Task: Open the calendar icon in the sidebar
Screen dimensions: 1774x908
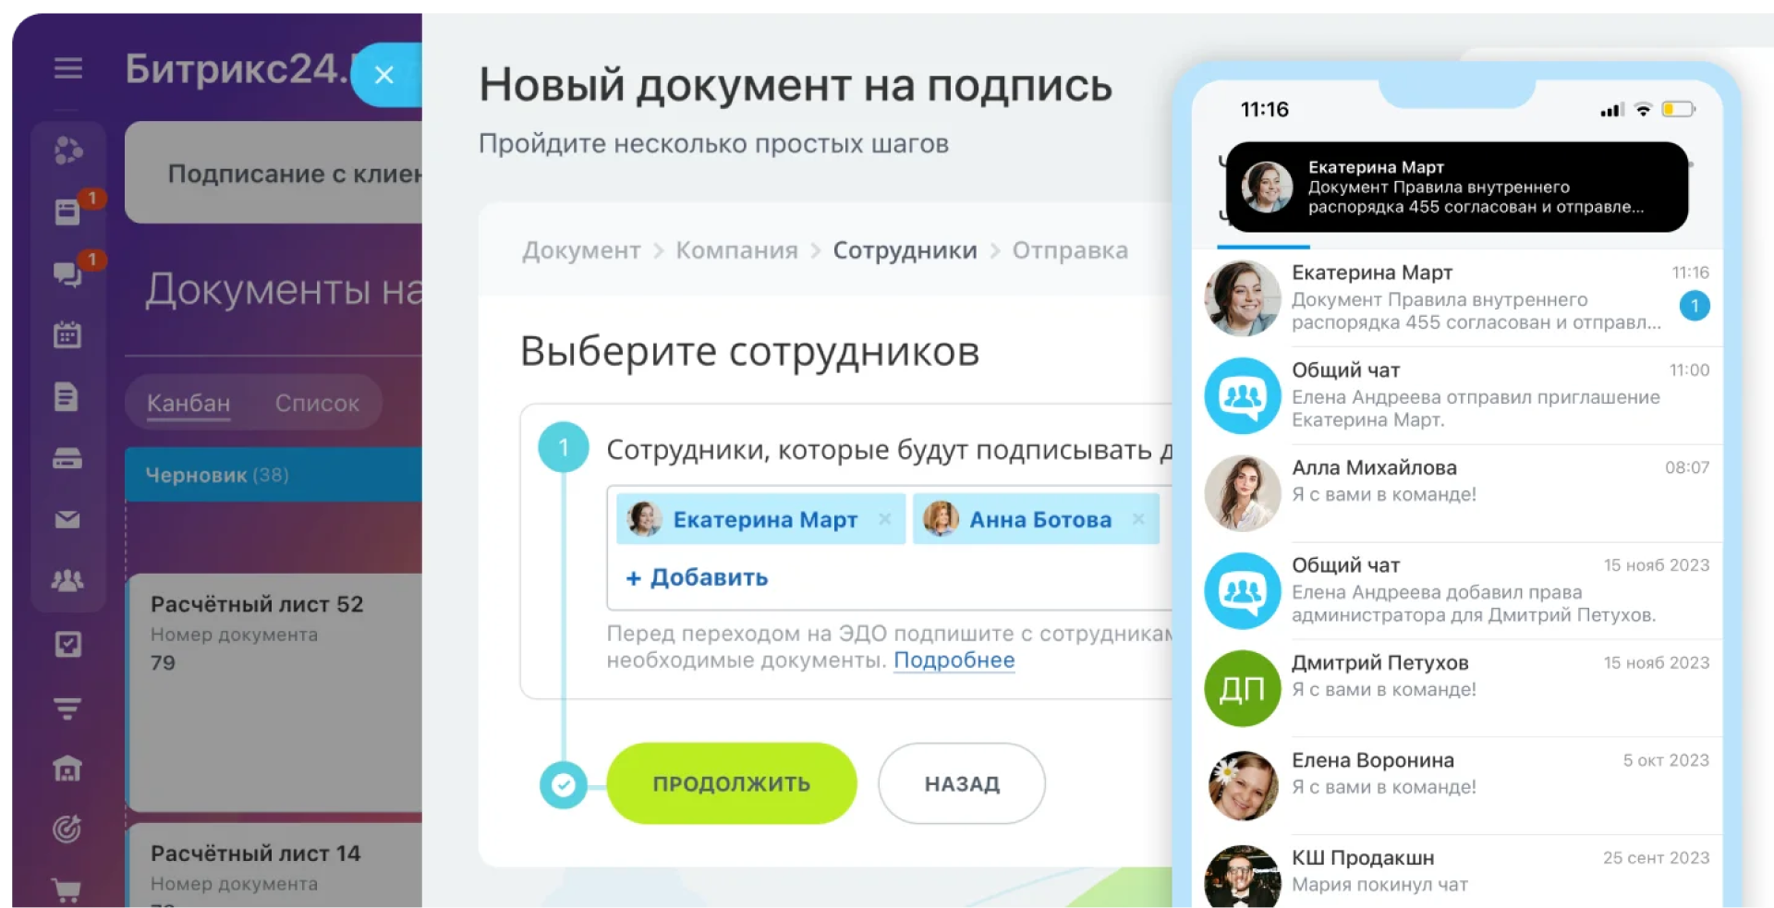Action: (67, 334)
